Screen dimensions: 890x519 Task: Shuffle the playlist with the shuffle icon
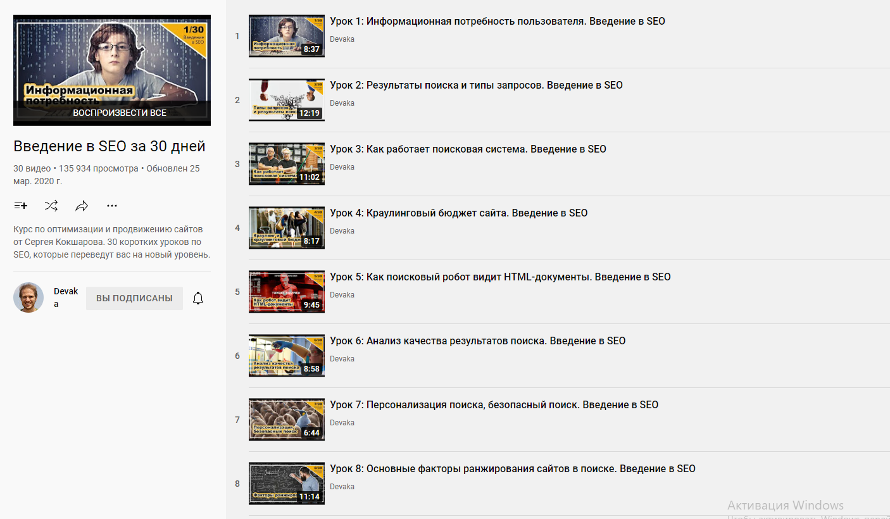pyautogui.click(x=51, y=206)
